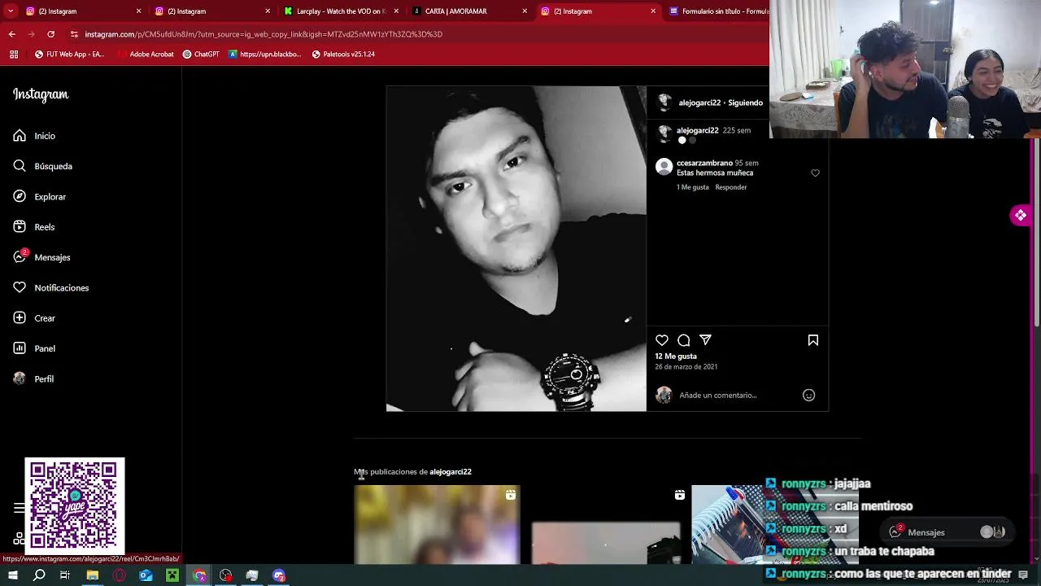This screenshot has height=586, width=1041.
Task: Open Explorar from the sidebar
Action: [39, 197]
